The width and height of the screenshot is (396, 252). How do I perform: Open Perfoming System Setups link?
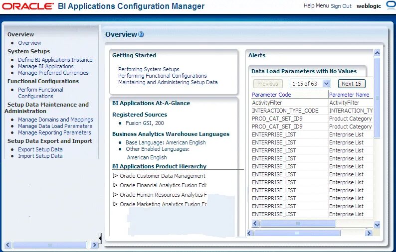149,69
